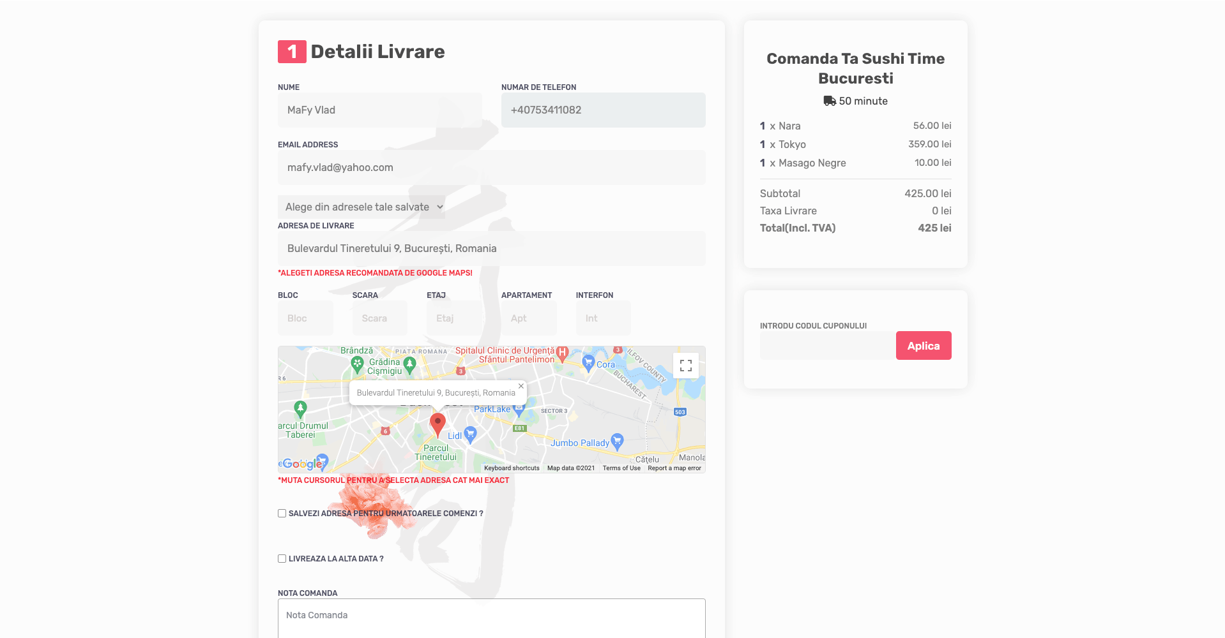
Task: Click the '425 lei' total value
Action: pos(934,228)
